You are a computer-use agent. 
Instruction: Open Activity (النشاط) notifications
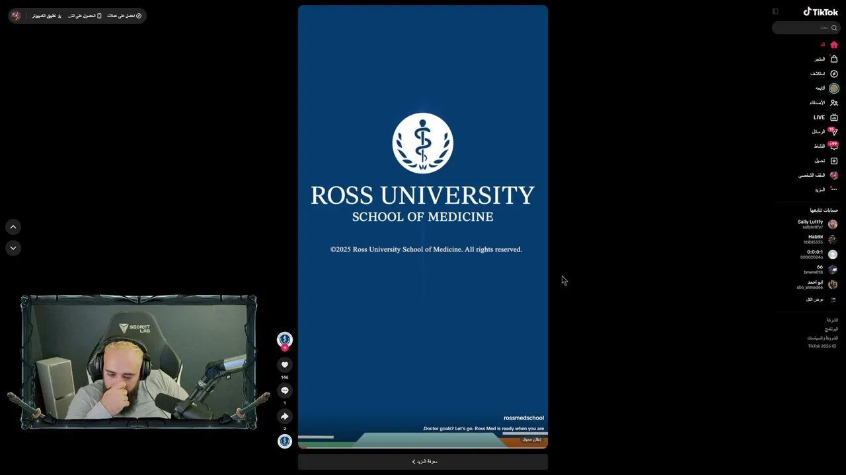[x=826, y=146]
